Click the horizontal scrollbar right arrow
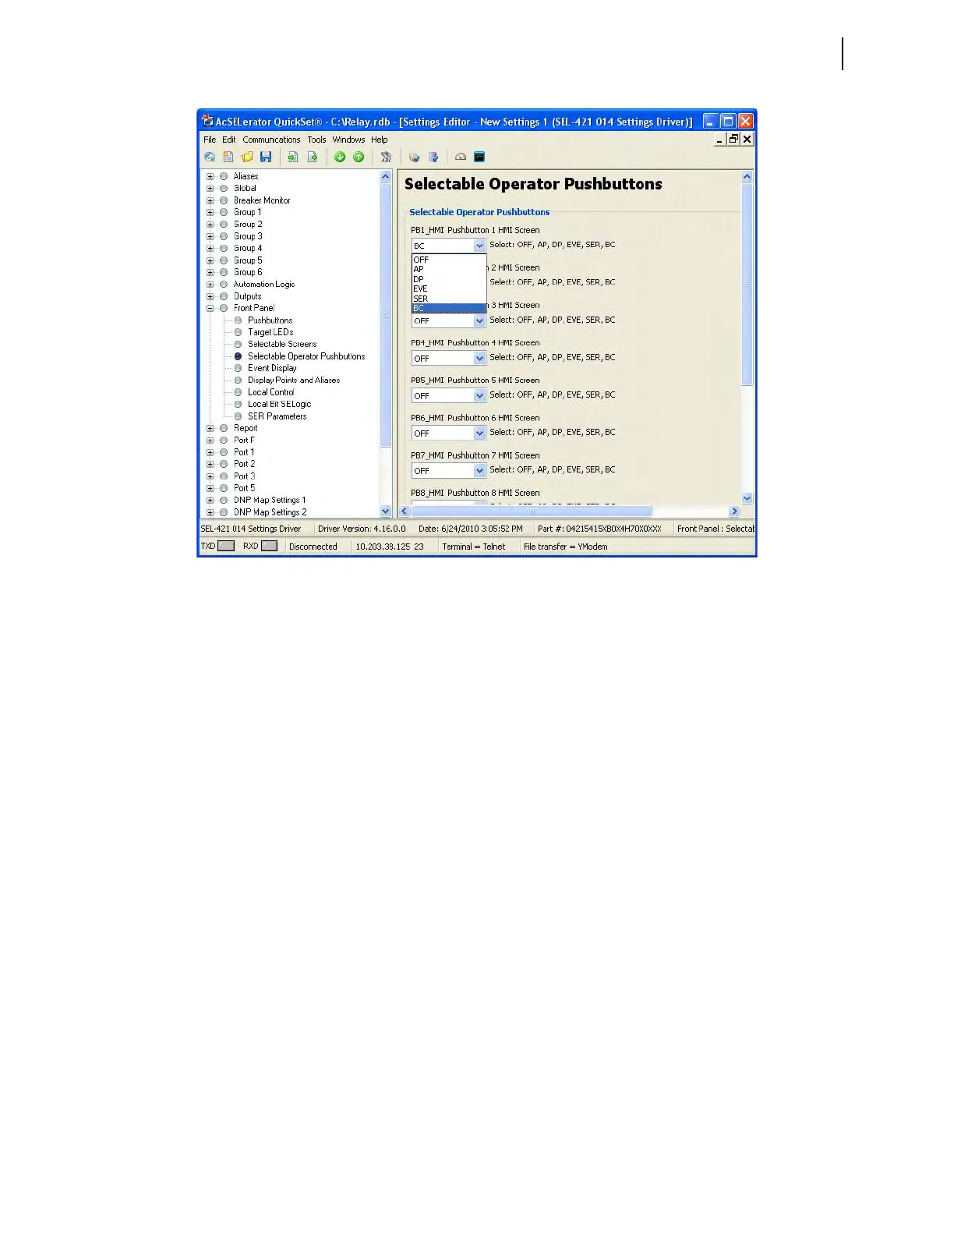This screenshot has height=1235, width=954. (x=734, y=511)
